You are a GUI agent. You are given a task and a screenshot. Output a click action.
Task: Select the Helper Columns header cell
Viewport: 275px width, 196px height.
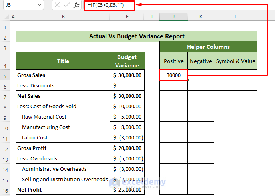click(208, 47)
